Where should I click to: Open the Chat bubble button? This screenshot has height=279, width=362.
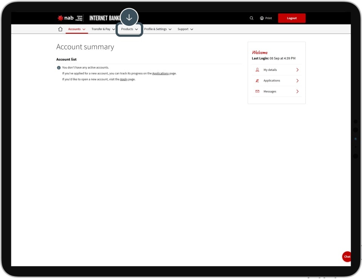(347, 256)
